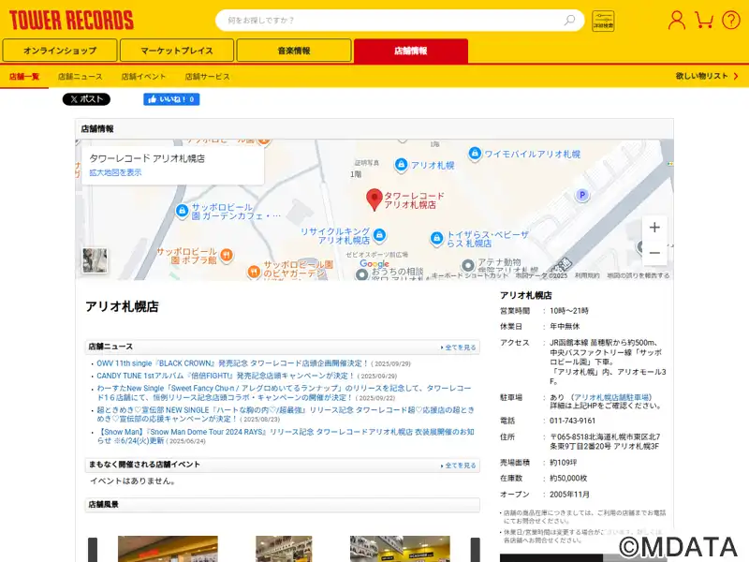Click the next arrow of store photo carousel
Viewport: 749px width, 562px height.
476,550
